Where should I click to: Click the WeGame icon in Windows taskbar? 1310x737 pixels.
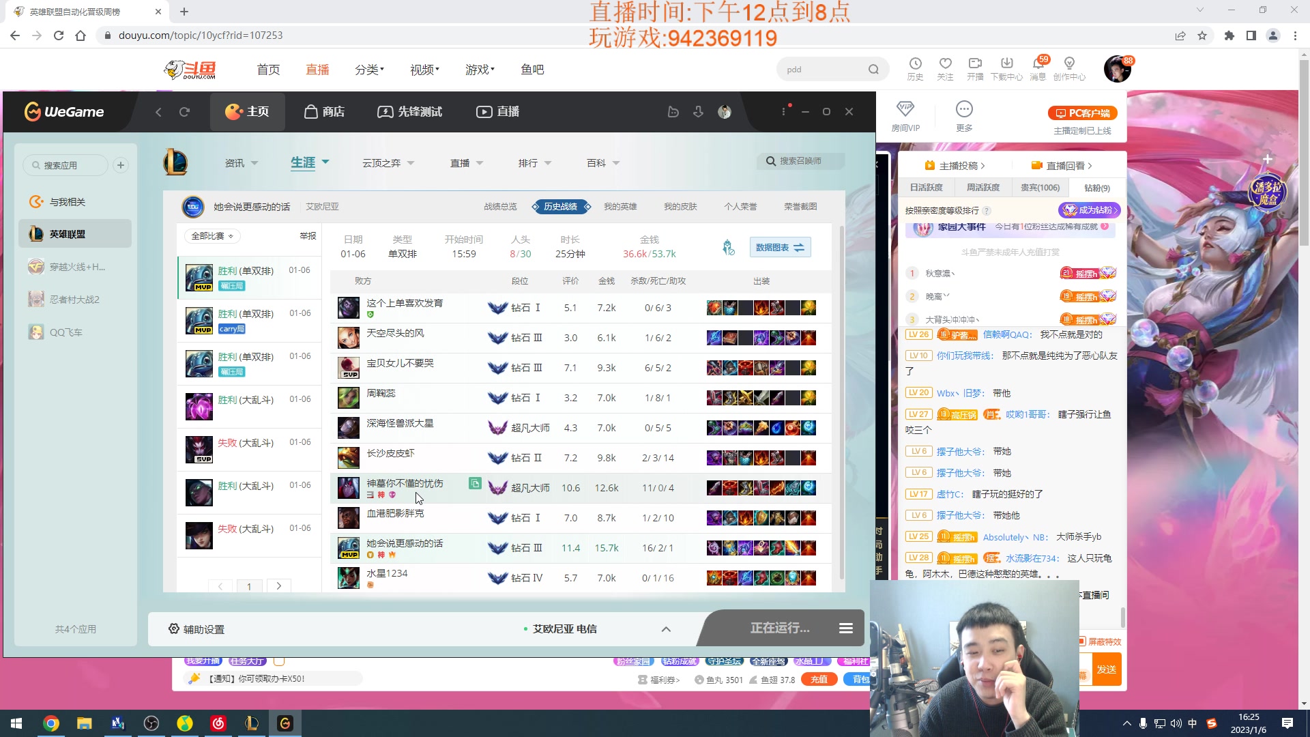[x=285, y=723]
